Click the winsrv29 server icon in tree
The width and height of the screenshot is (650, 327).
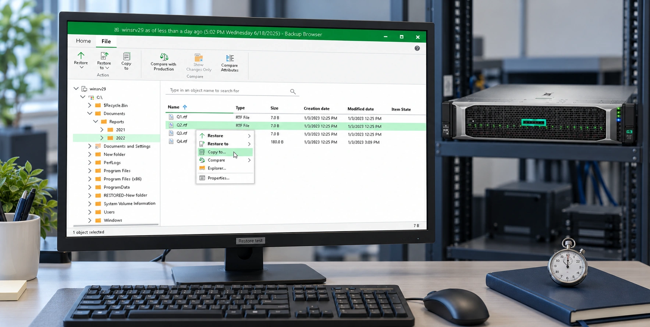[x=84, y=89]
